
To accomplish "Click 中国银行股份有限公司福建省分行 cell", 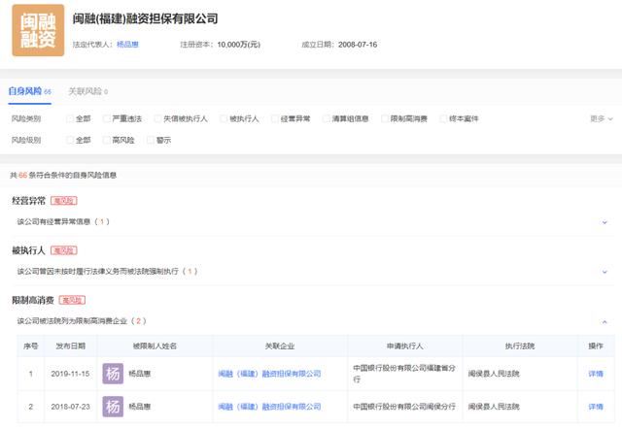I will pyautogui.click(x=404, y=374).
